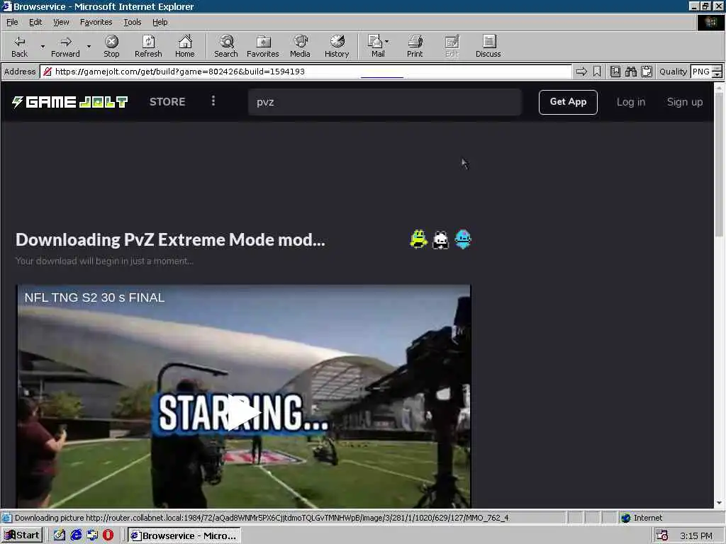This screenshot has width=726, height=544.
Task: Click the scrollbar down arrow
Action: pos(719,503)
